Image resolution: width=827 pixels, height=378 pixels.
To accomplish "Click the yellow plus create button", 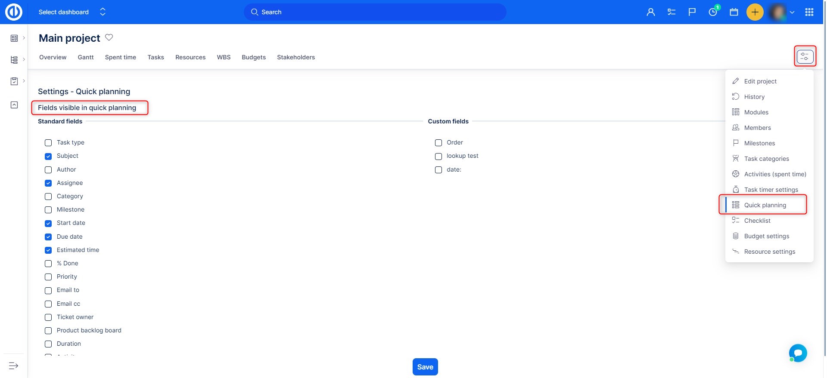I will pos(755,12).
